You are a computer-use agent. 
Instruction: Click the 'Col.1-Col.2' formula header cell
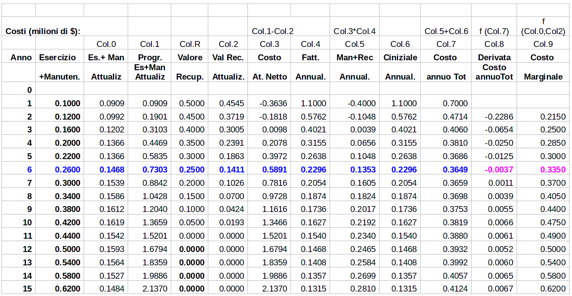click(x=273, y=31)
